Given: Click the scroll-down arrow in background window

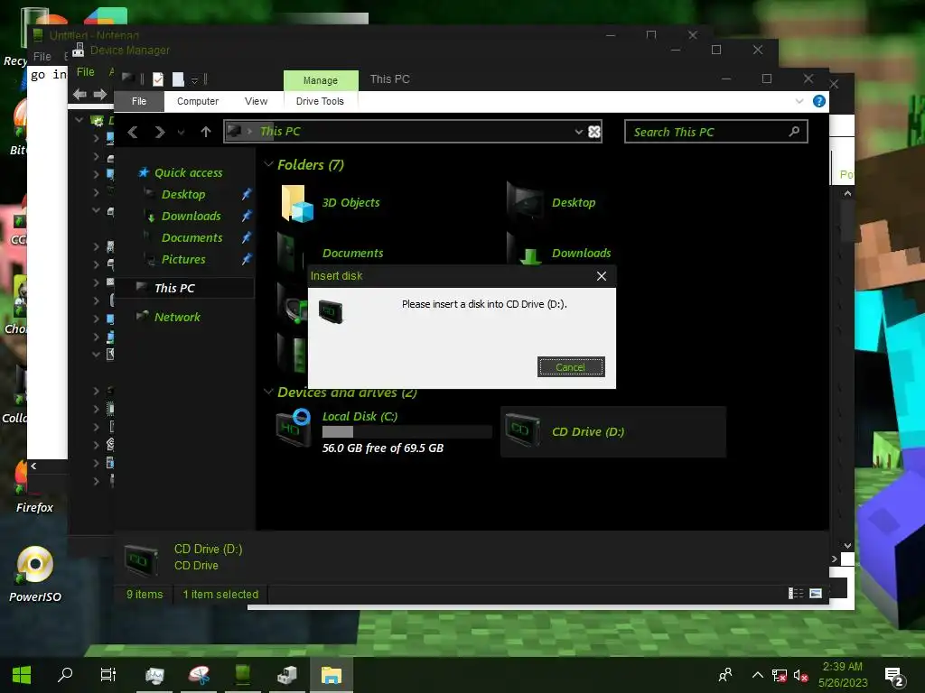Looking at the screenshot, I should tap(847, 546).
